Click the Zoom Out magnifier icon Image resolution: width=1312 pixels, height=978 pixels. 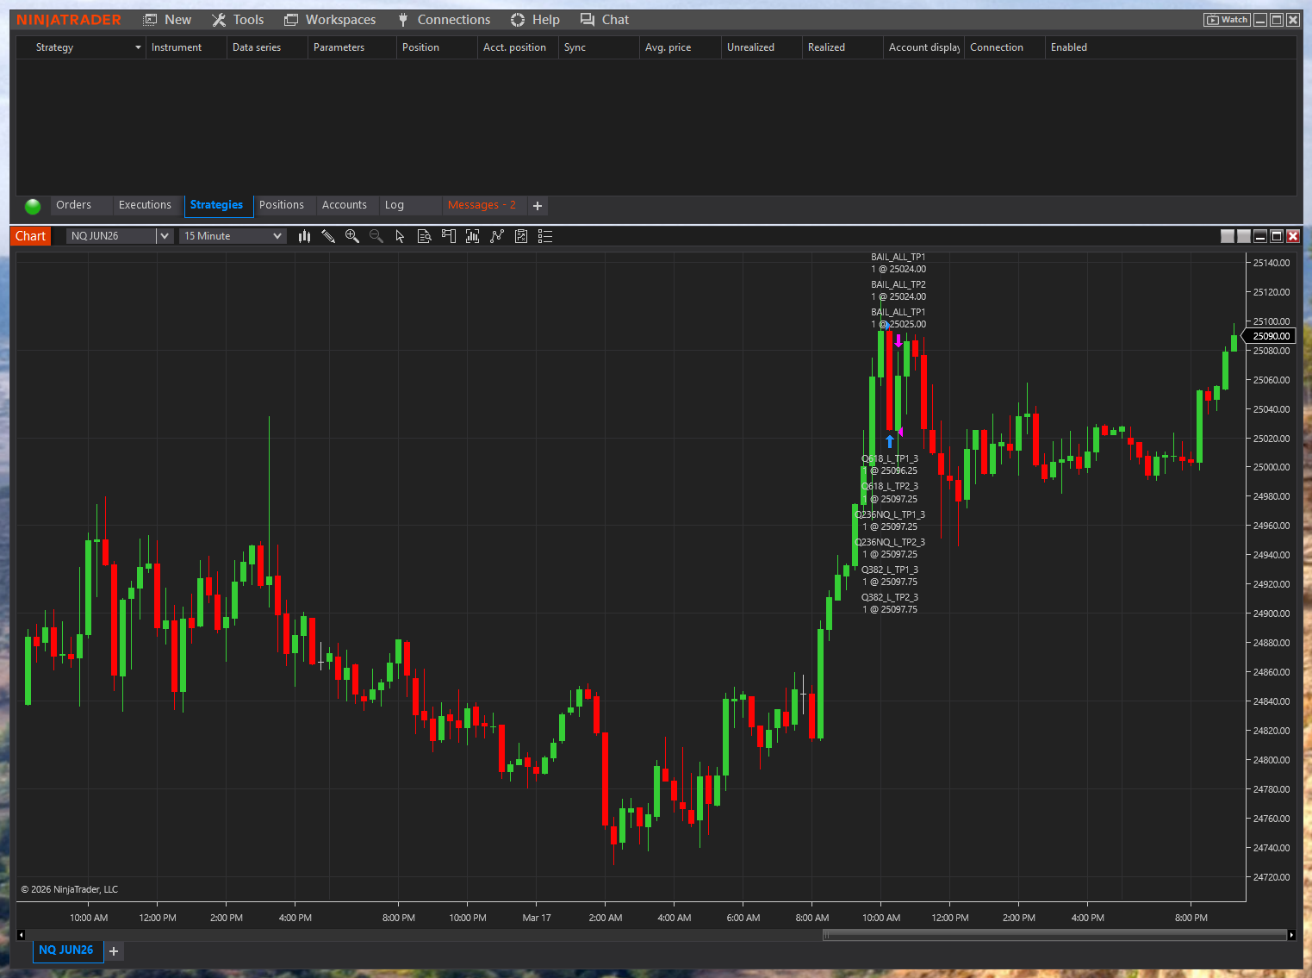[376, 235]
